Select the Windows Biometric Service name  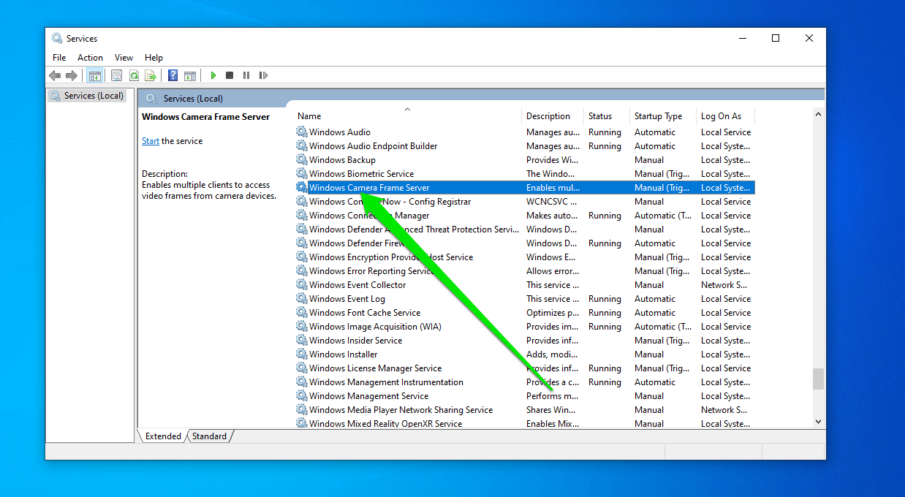point(361,174)
